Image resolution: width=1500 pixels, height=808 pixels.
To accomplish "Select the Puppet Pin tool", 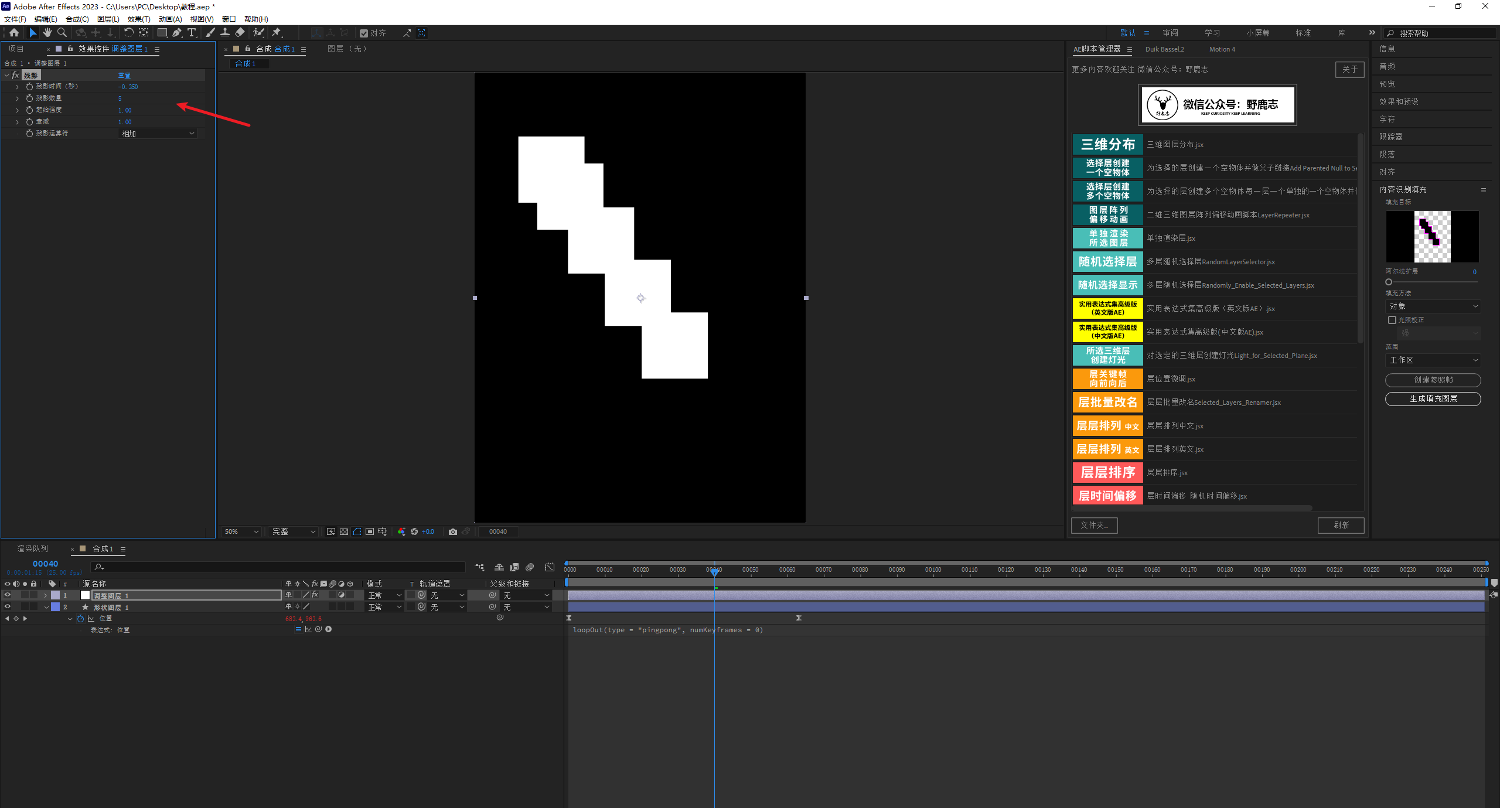I will (x=277, y=33).
